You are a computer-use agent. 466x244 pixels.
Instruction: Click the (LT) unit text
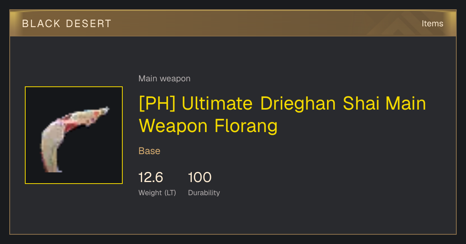pyautogui.click(x=170, y=192)
